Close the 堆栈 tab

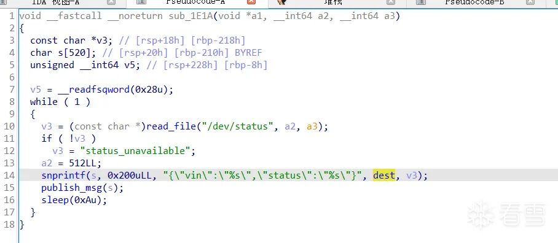click(x=391, y=2)
